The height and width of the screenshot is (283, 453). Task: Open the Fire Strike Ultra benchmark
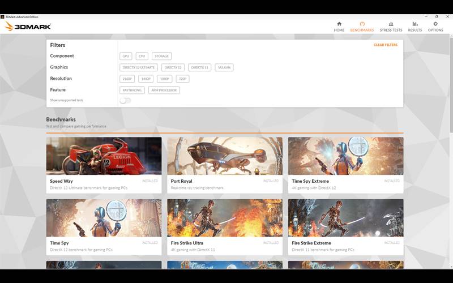click(225, 226)
